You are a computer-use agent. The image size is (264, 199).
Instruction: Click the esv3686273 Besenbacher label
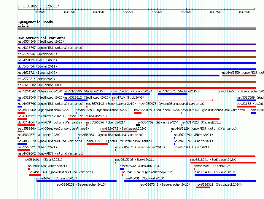[x=241, y=91]
